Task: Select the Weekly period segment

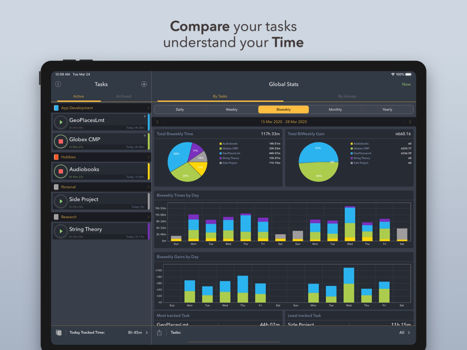Action: tap(232, 110)
